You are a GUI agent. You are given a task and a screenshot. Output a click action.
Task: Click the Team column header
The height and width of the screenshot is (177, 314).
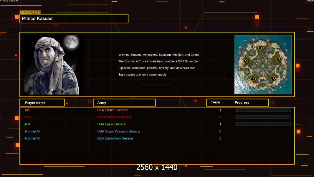coord(215,102)
